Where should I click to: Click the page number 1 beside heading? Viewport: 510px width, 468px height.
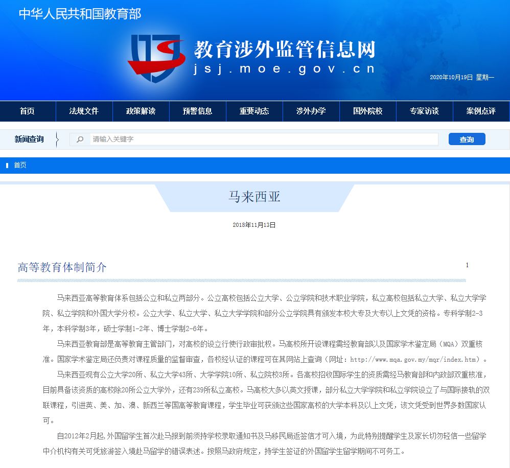click(467, 265)
